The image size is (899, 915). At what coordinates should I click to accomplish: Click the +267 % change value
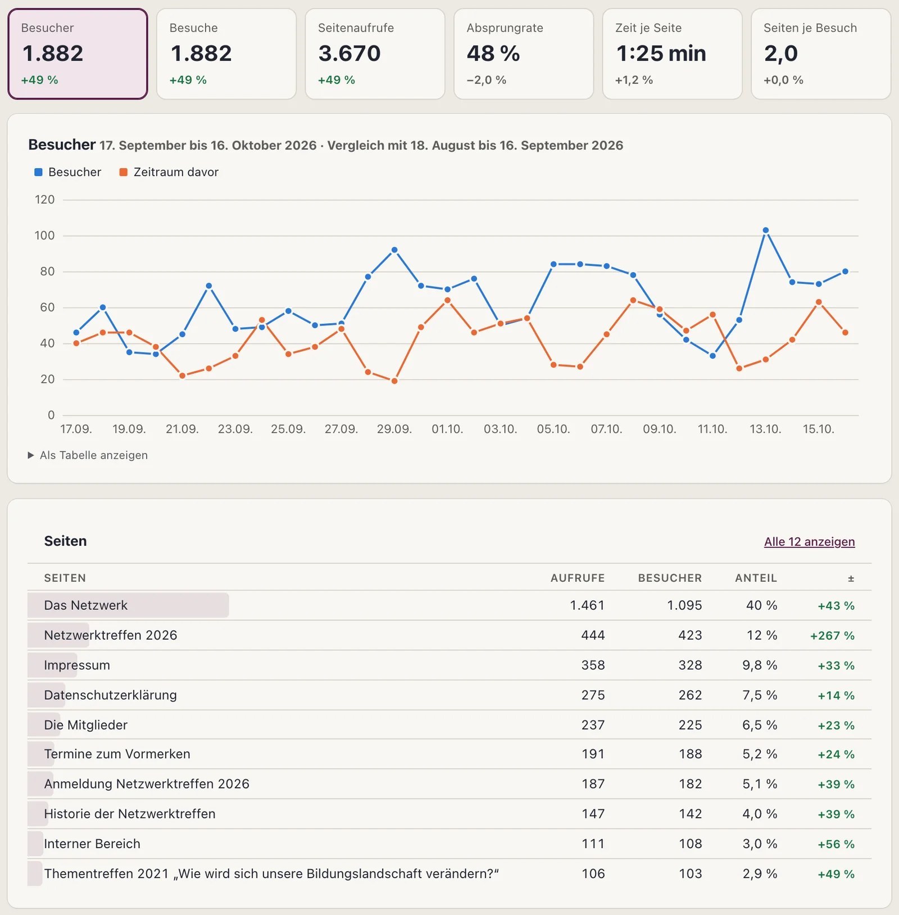tap(832, 636)
